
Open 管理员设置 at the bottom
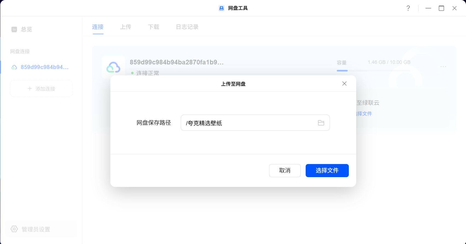pos(41,229)
